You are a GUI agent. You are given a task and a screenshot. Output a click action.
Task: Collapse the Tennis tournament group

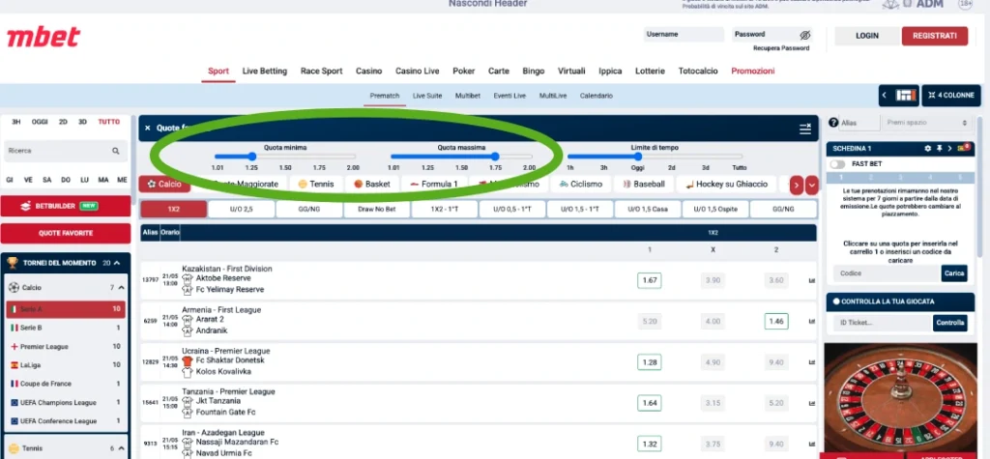tap(121, 448)
